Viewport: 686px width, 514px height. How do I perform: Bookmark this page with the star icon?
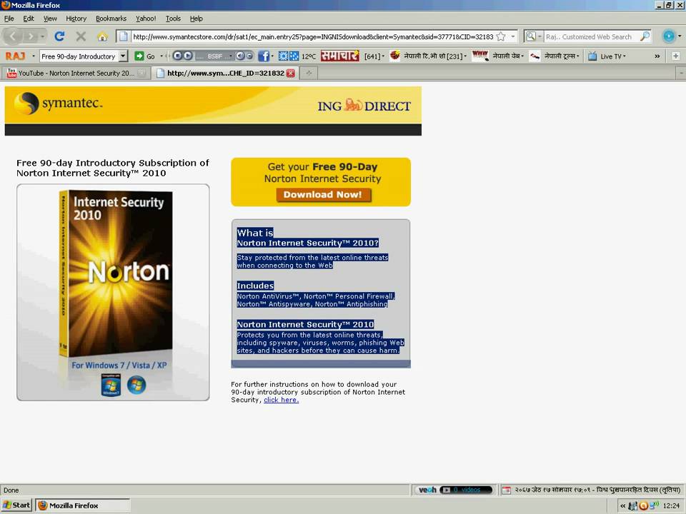point(501,36)
